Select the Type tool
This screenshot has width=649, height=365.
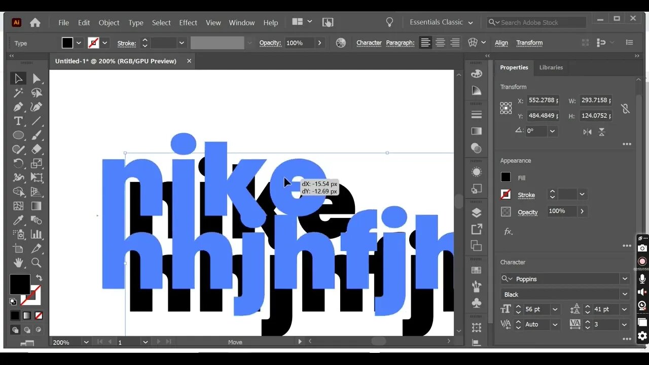click(18, 121)
